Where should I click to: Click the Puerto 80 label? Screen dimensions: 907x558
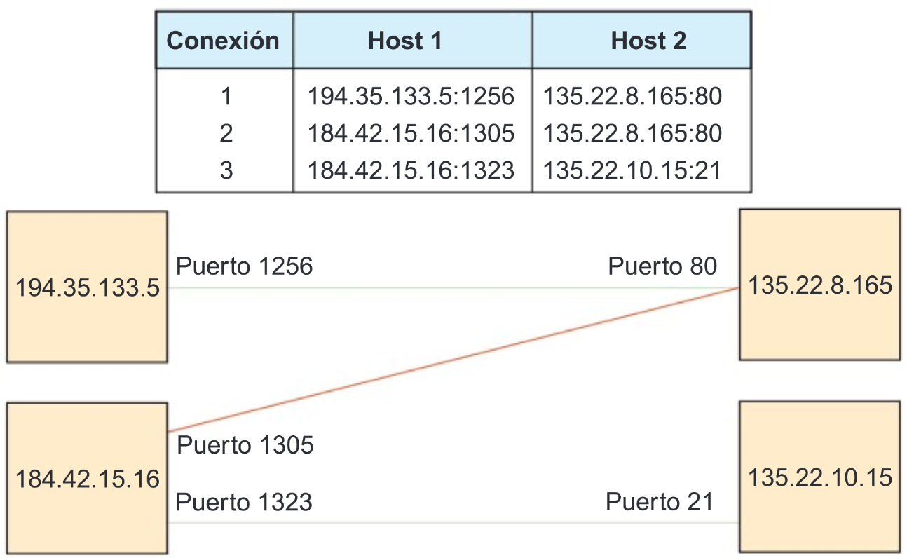pos(662,266)
